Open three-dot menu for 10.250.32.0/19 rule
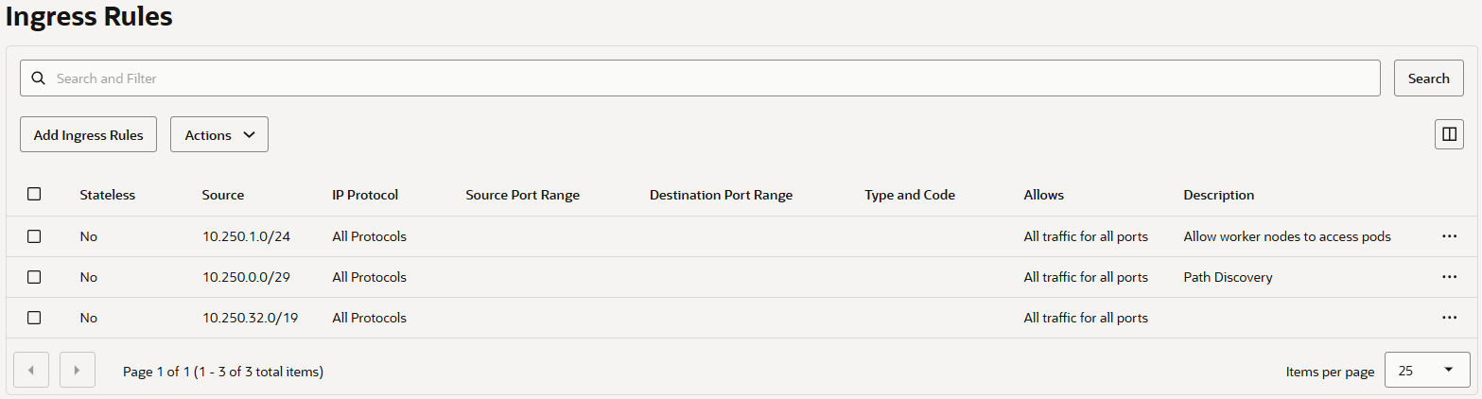Image resolution: width=1482 pixels, height=399 pixels. click(1449, 318)
